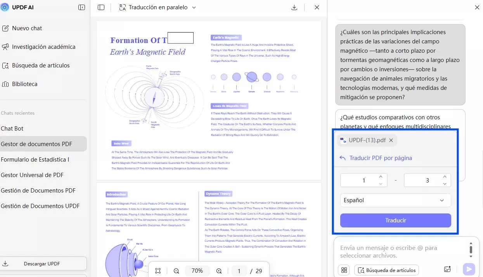Decrease the end page number
483x277 pixels.
[x=445, y=184]
